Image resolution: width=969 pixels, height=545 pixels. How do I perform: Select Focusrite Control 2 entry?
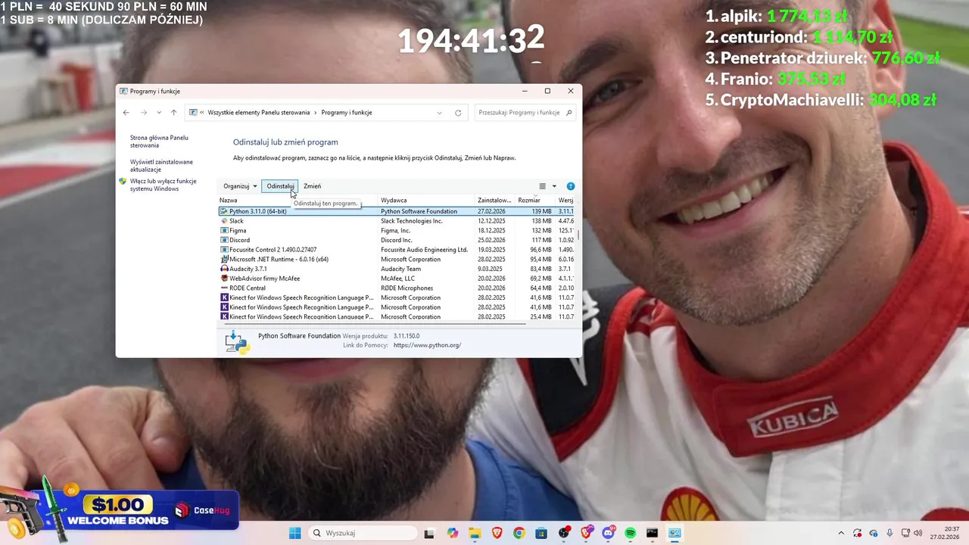396,250
